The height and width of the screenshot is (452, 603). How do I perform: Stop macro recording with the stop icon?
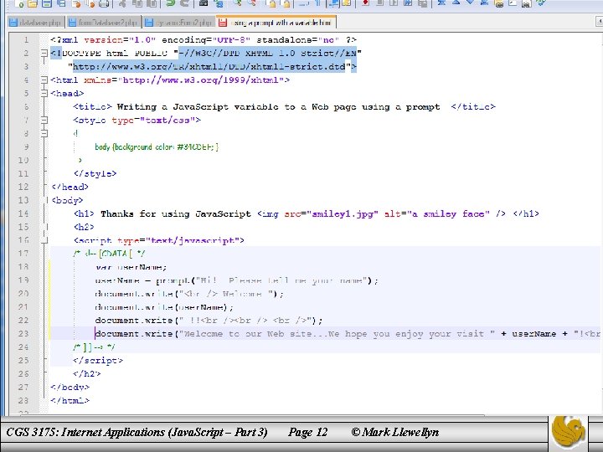(379, 3)
